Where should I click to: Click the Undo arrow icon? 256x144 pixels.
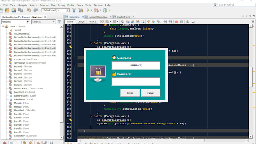click(x=29, y=10)
